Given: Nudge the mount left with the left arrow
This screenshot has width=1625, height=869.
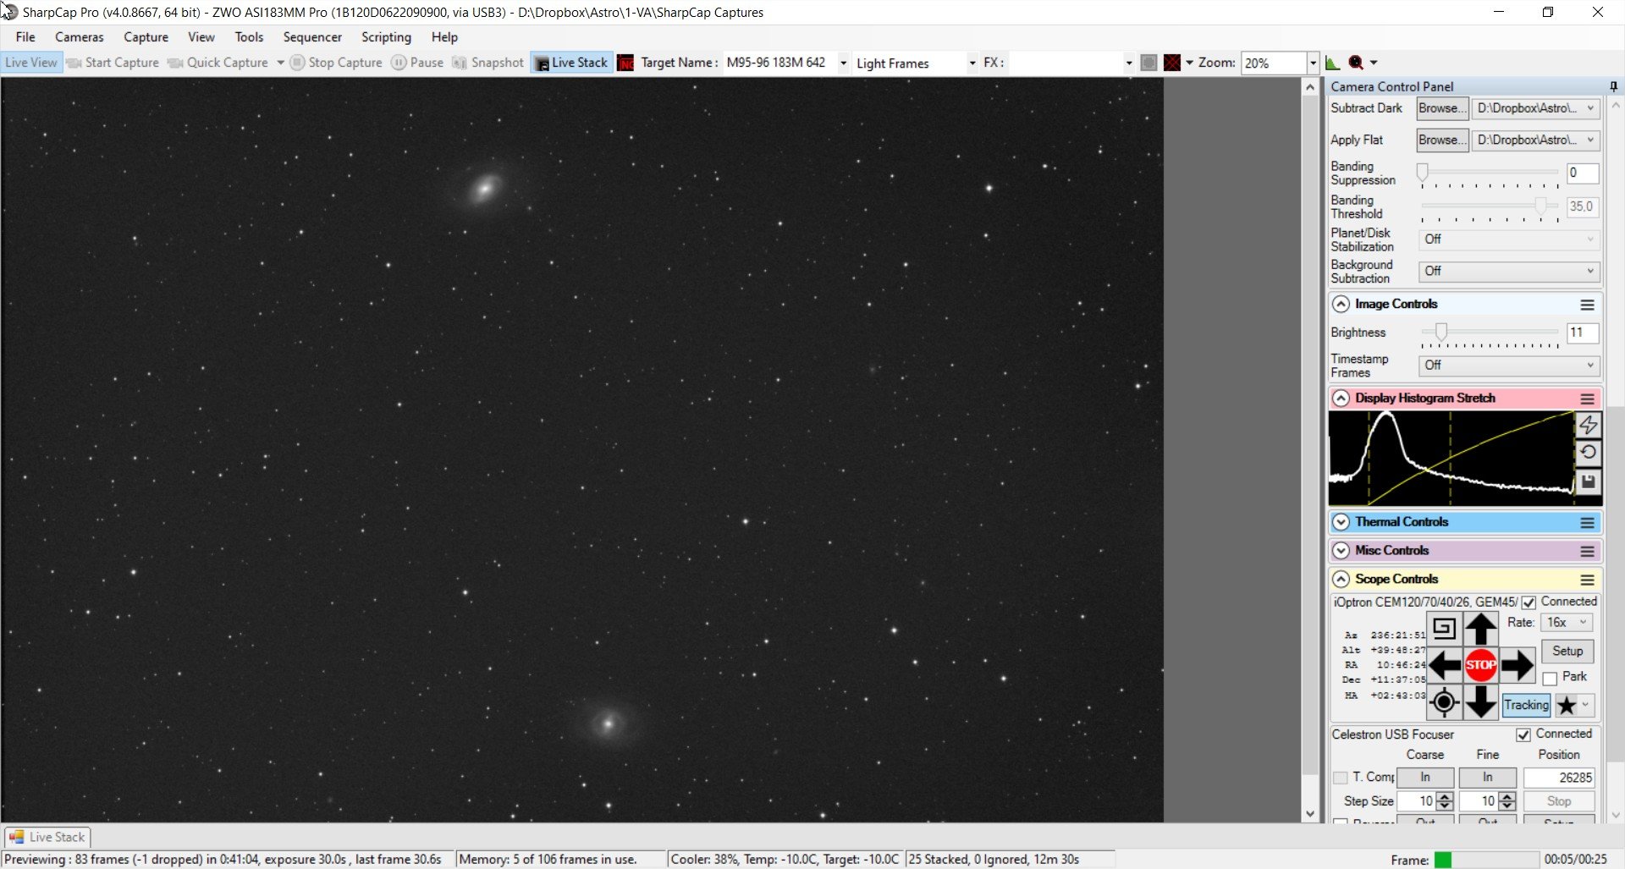Looking at the screenshot, I should pos(1445,665).
